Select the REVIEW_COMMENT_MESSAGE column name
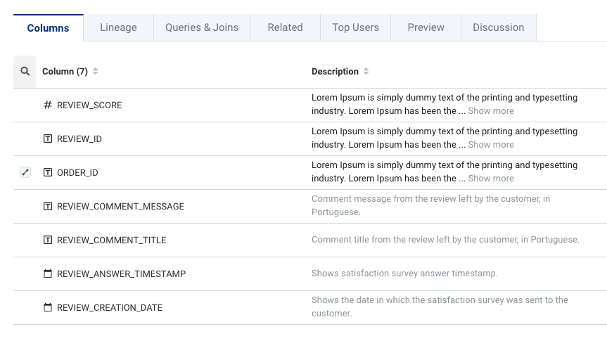 tap(120, 207)
